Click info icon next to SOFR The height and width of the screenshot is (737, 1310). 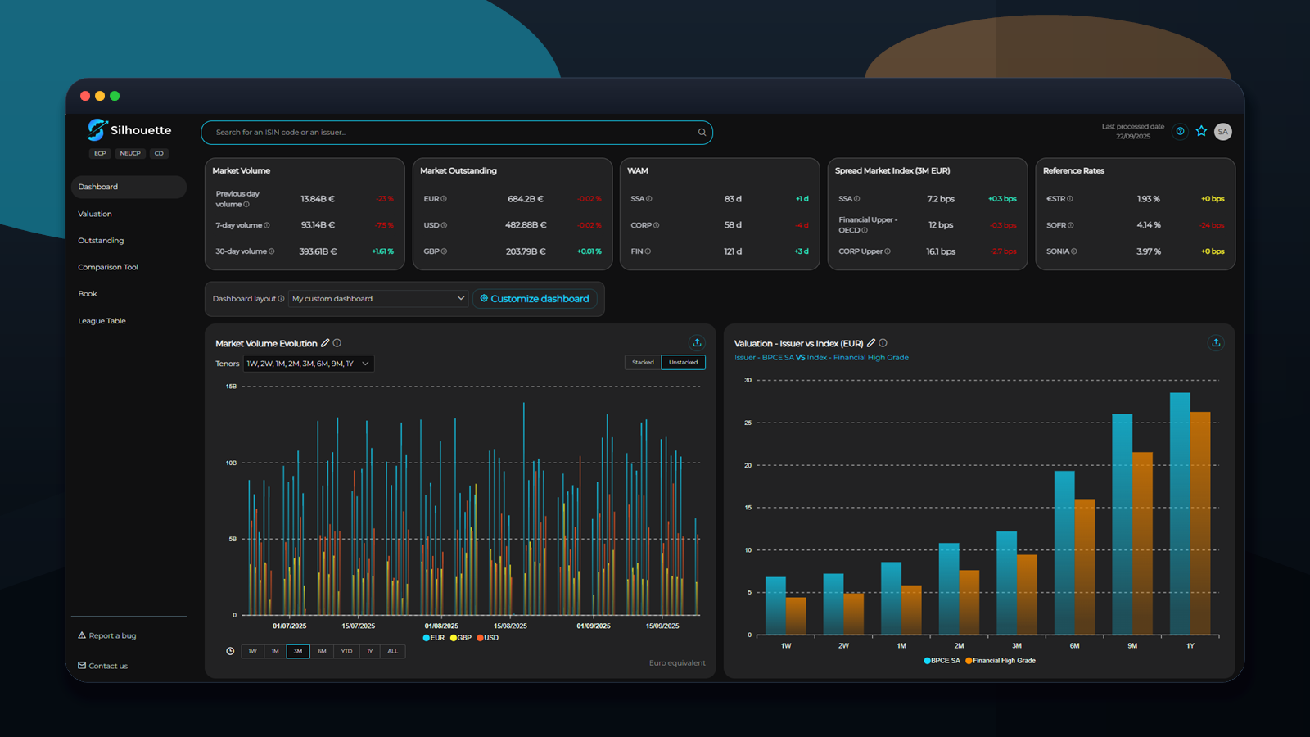1071,225
